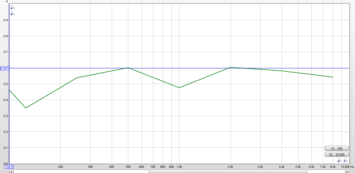Click the green curve peak at 2.0k

(x=231, y=67)
